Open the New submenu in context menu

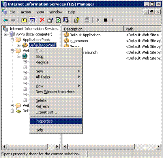56,71
